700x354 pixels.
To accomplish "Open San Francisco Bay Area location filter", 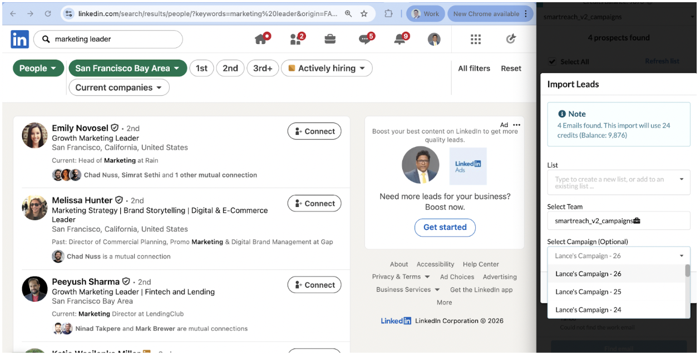I will [127, 68].
